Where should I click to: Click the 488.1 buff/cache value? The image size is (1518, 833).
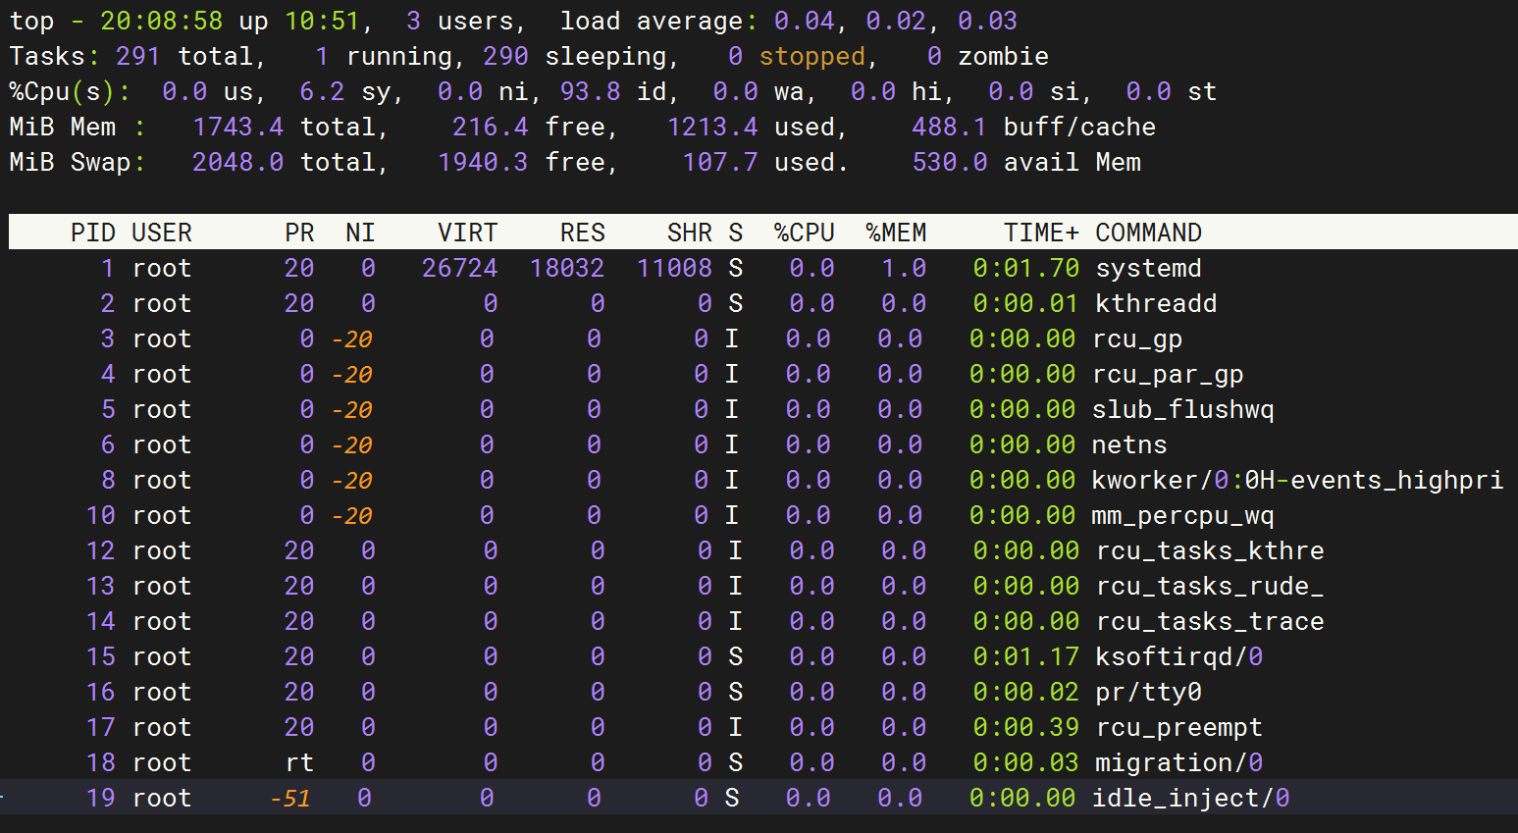click(949, 127)
